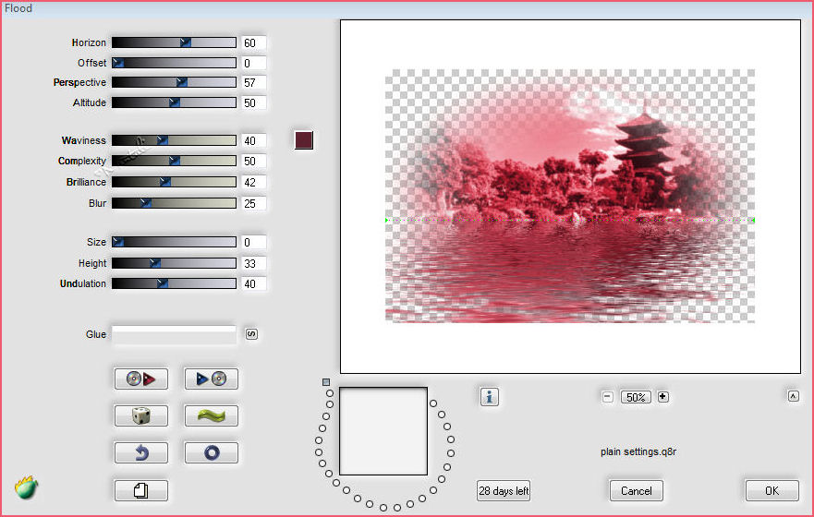Click the small caret button under preview

point(793,396)
